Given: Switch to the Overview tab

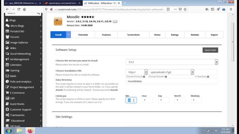Looking at the screenshot, I should (x=83, y=35).
